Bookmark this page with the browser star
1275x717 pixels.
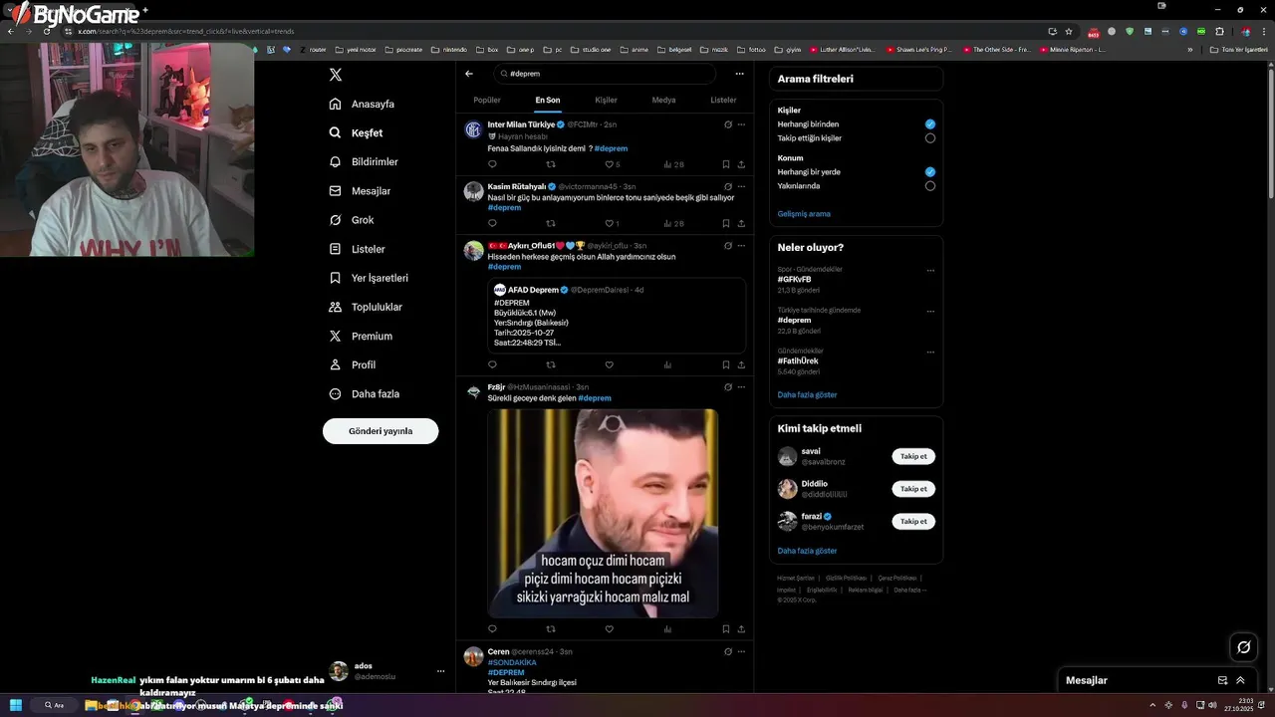pos(1069,31)
